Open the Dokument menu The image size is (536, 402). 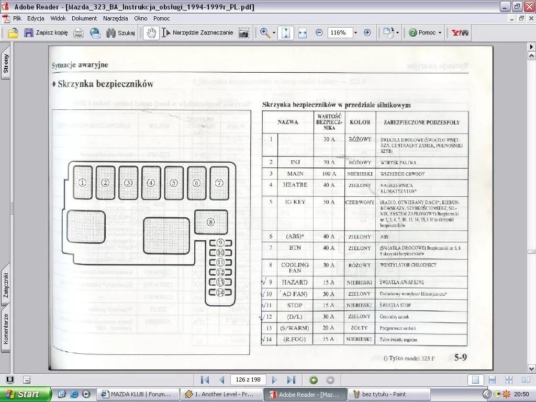[84, 18]
